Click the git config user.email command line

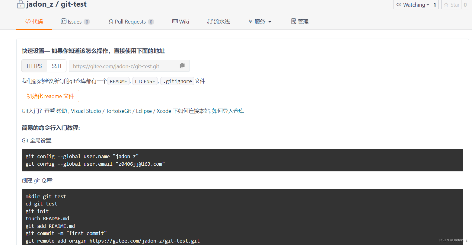click(x=95, y=164)
